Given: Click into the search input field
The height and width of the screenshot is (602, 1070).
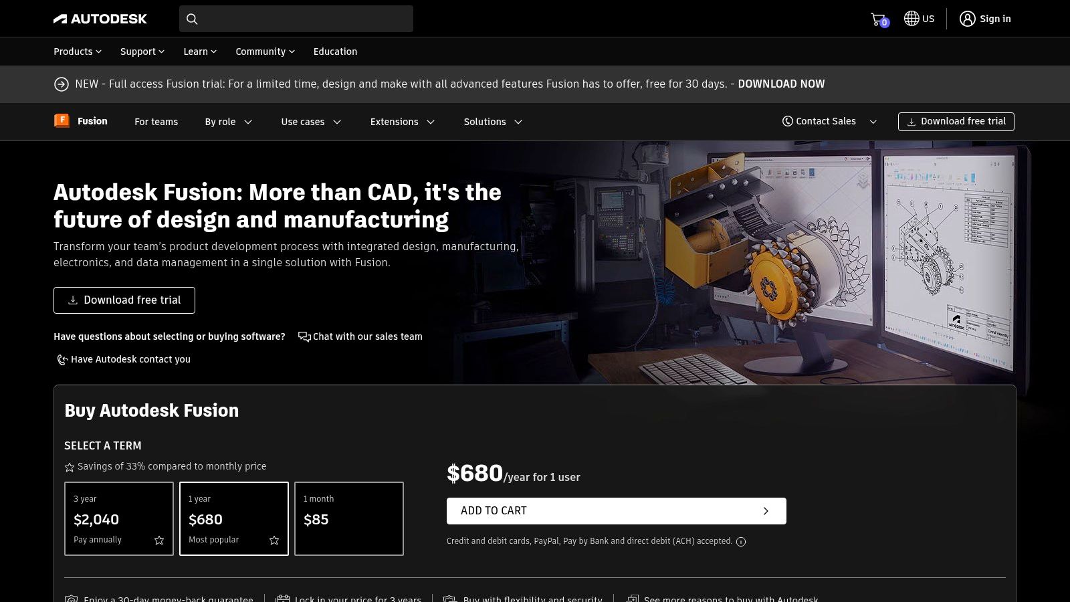Looking at the screenshot, I should 296,19.
